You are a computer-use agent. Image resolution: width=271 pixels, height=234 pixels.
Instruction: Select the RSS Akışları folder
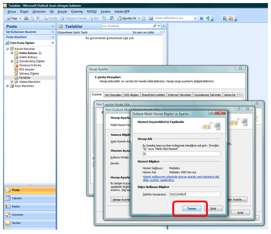click(x=25, y=69)
